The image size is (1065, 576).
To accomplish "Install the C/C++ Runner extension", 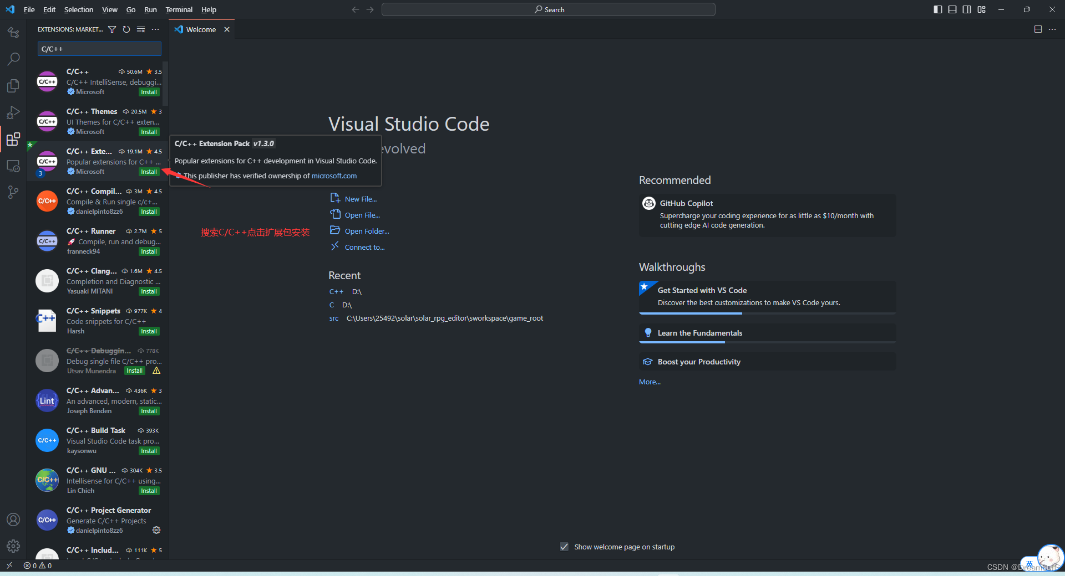I will [149, 251].
